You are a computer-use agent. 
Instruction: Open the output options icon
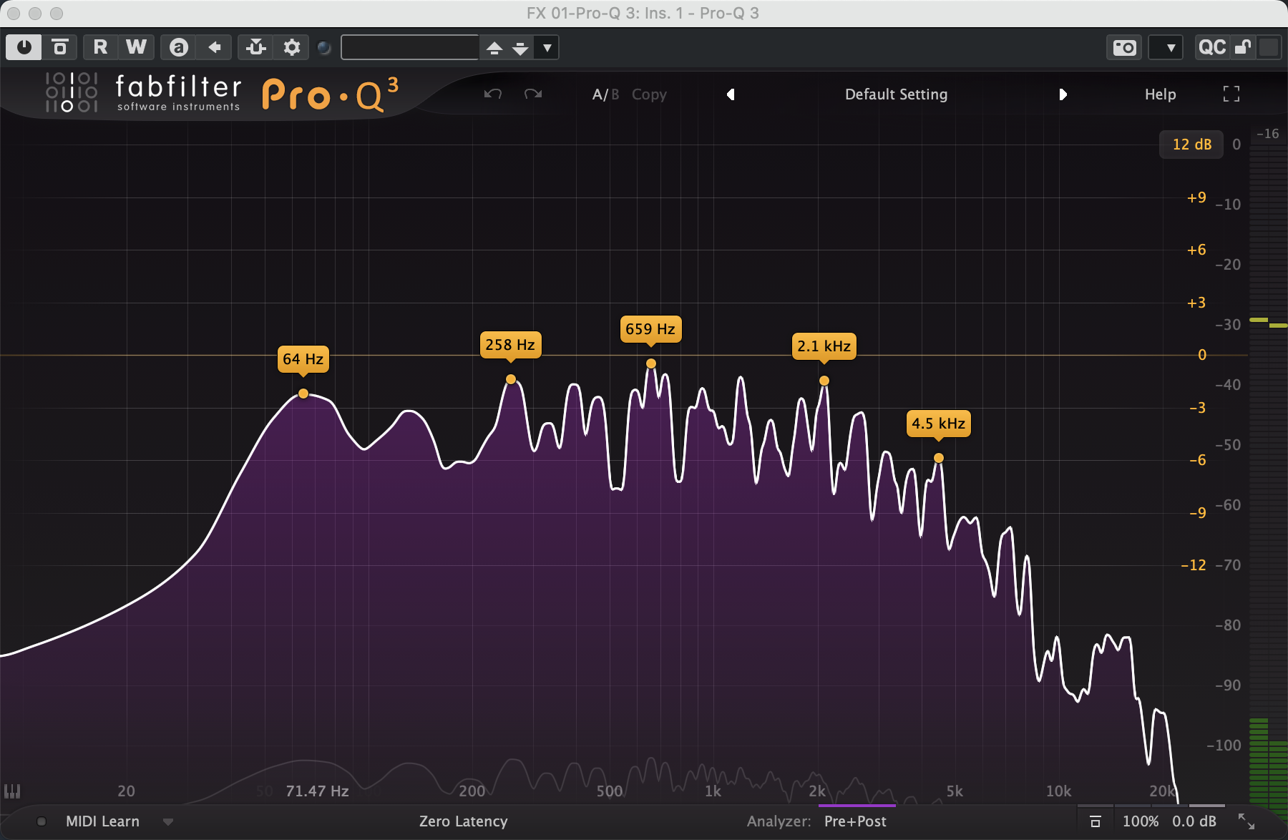click(x=1095, y=821)
